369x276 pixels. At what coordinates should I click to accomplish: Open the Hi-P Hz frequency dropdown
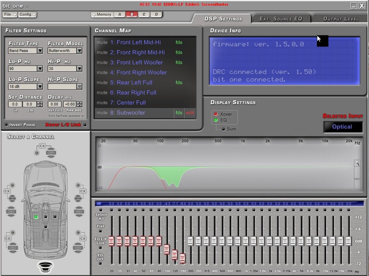79,69
